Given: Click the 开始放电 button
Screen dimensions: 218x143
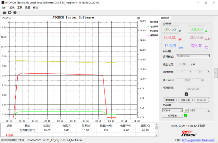Looking at the screenshot, I should (185, 100).
